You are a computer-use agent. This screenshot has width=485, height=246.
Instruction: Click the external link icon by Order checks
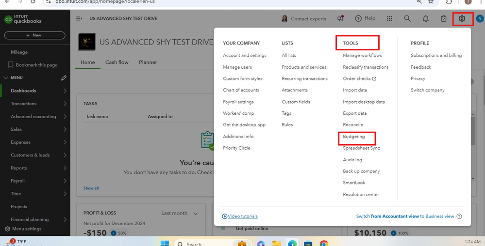point(374,79)
